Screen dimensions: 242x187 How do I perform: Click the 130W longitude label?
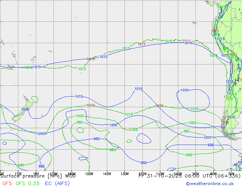[x=125, y=174]
